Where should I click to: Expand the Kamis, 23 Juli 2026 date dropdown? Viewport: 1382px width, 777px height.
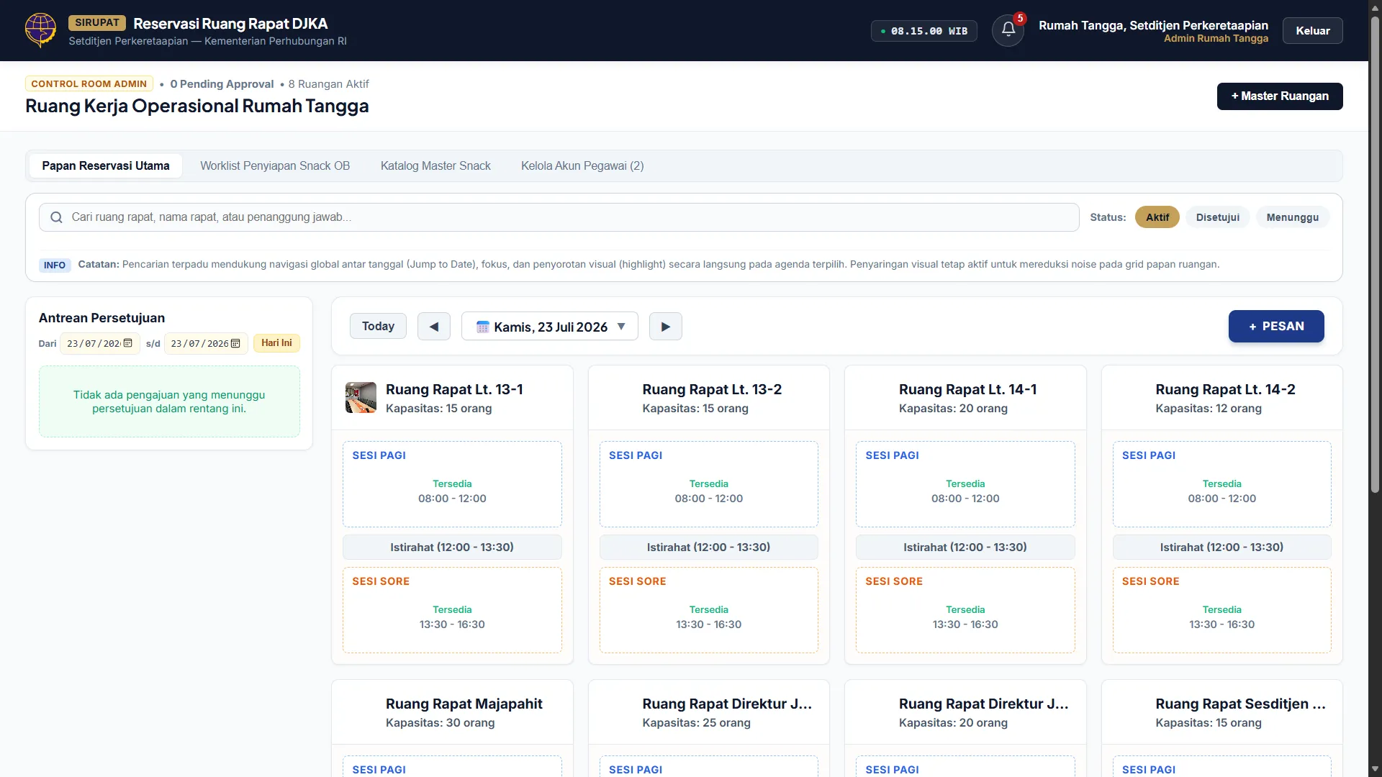tap(550, 327)
